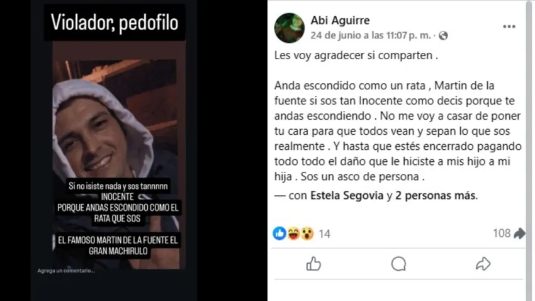Like the post with thumbs-up outline button
The height and width of the screenshot is (301, 535).
pyautogui.click(x=313, y=264)
